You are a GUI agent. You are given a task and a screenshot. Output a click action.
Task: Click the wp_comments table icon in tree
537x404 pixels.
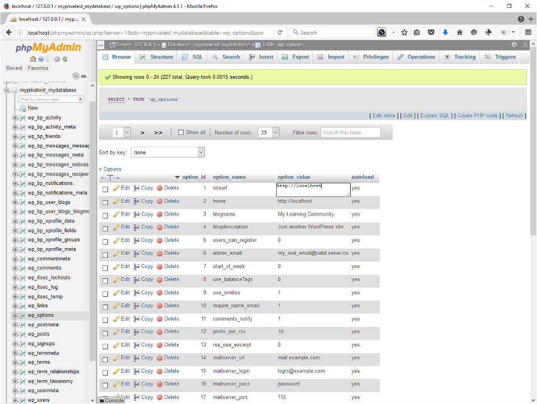22,268
